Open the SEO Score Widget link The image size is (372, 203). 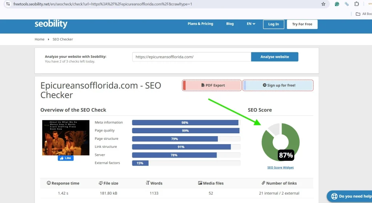point(280,167)
